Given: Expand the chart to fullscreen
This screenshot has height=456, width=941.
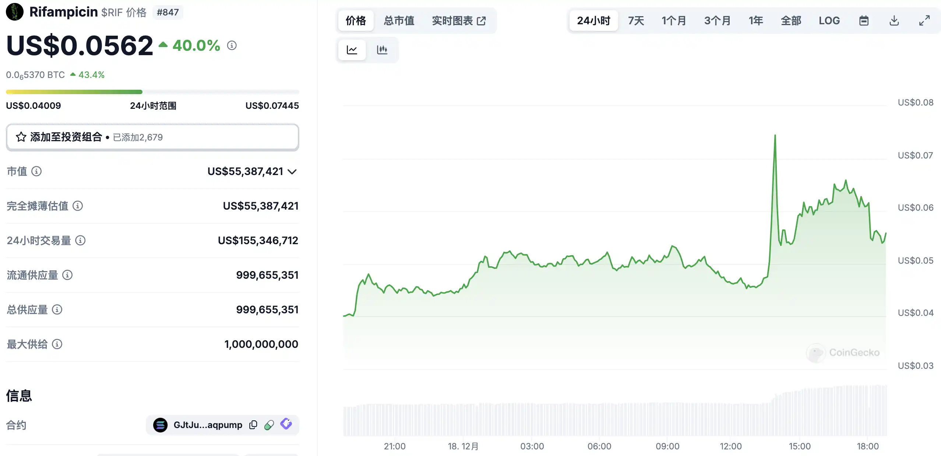Looking at the screenshot, I should (x=924, y=21).
